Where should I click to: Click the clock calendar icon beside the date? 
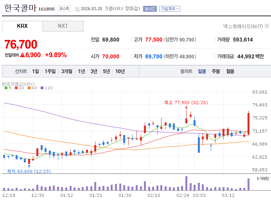(77, 9)
